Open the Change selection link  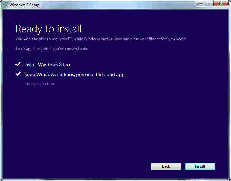pyautogui.click(x=39, y=84)
